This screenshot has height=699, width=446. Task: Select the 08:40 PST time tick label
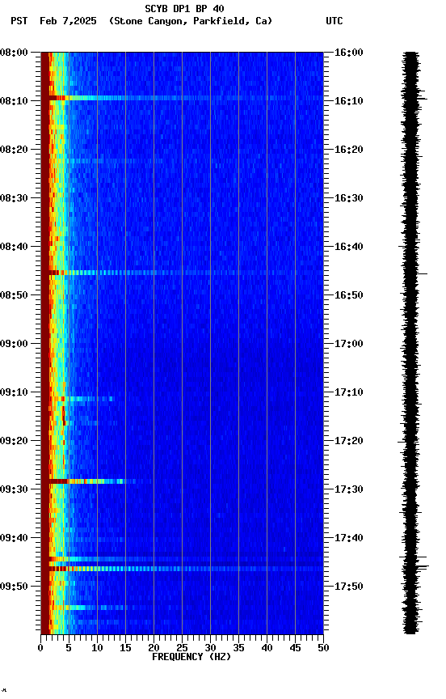click(14, 247)
